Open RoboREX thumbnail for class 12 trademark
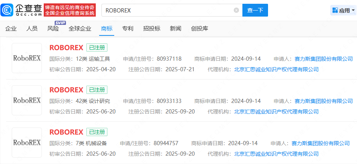 tap(27, 58)
